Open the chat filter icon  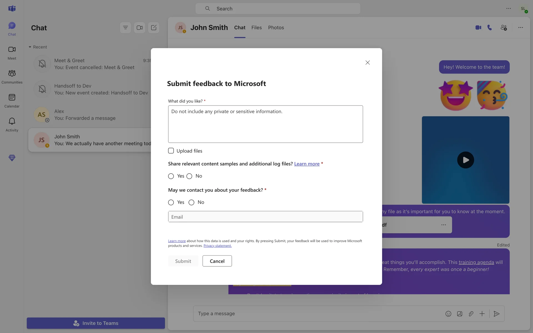coord(125,28)
